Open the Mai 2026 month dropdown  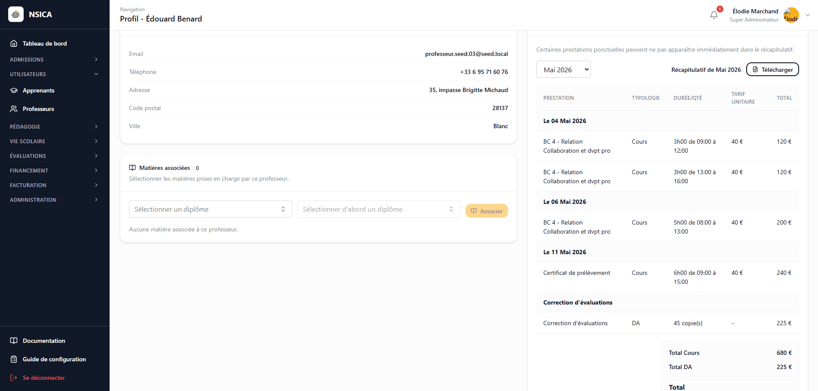(563, 70)
